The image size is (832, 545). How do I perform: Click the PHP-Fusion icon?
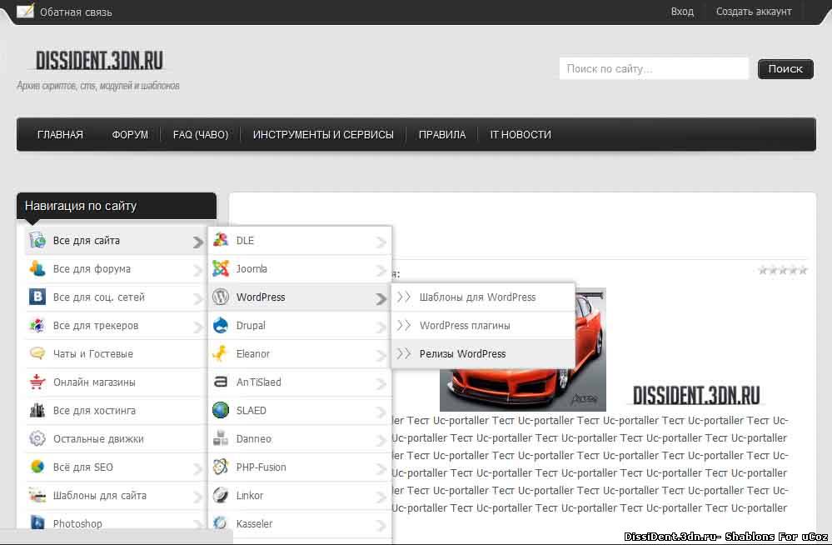click(x=220, y=467)
